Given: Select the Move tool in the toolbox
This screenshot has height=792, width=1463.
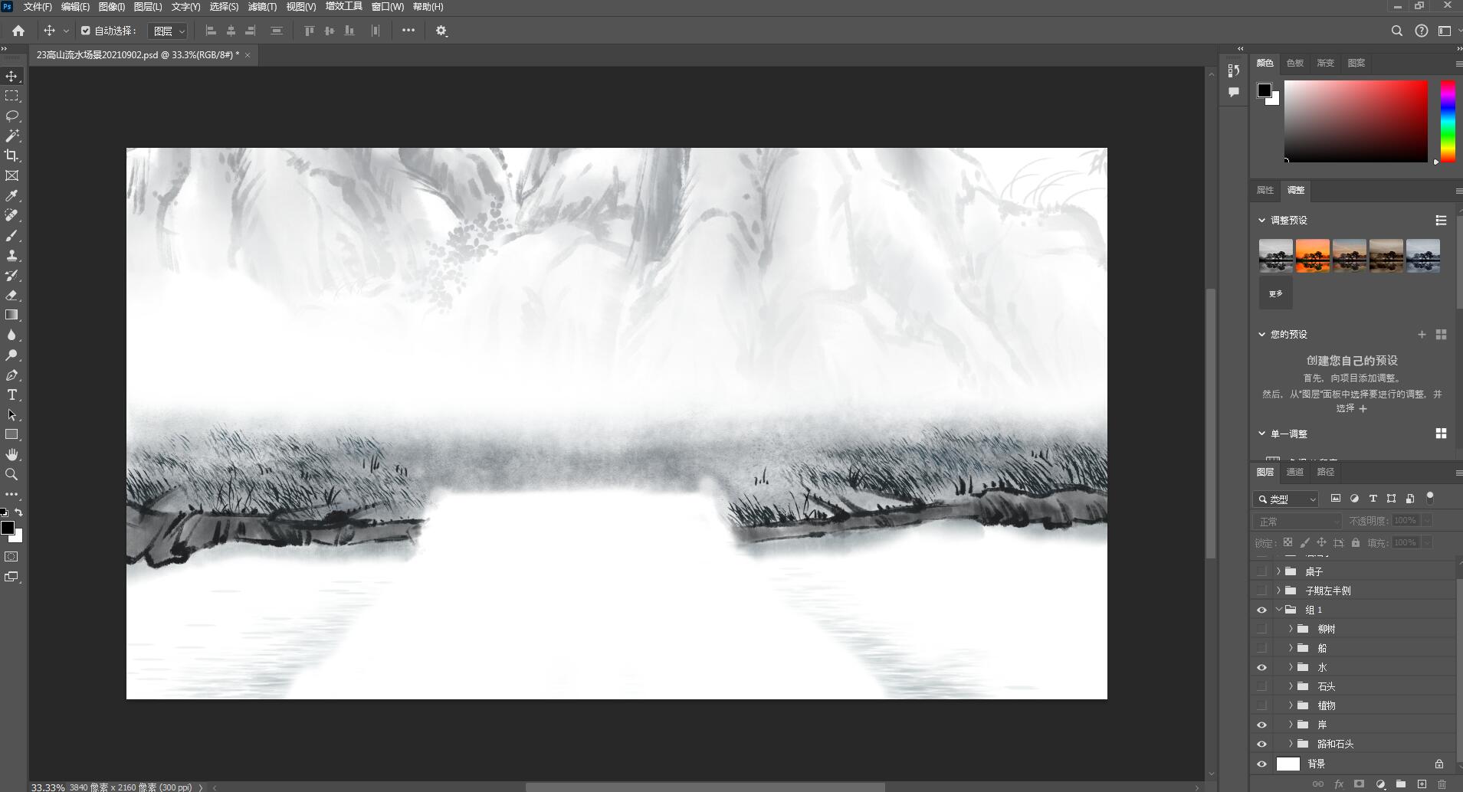Looking at the screenshot, I should [x=11, y=76].
